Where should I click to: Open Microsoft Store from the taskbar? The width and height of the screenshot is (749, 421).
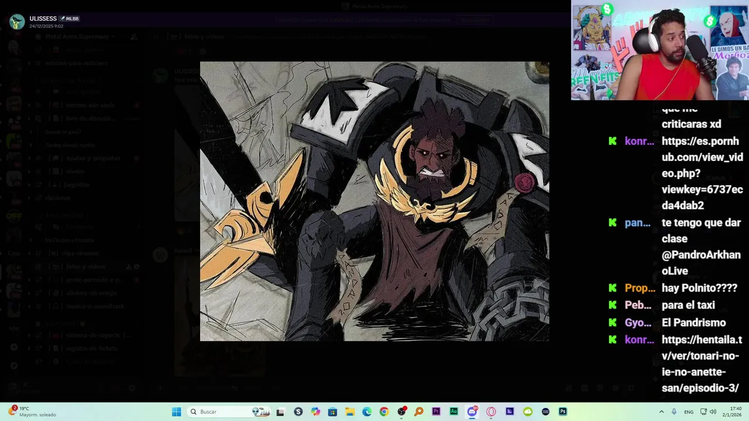(332, 412)
